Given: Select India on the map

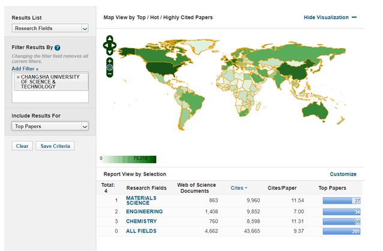Looking at the screenshot, I should 280,79.
